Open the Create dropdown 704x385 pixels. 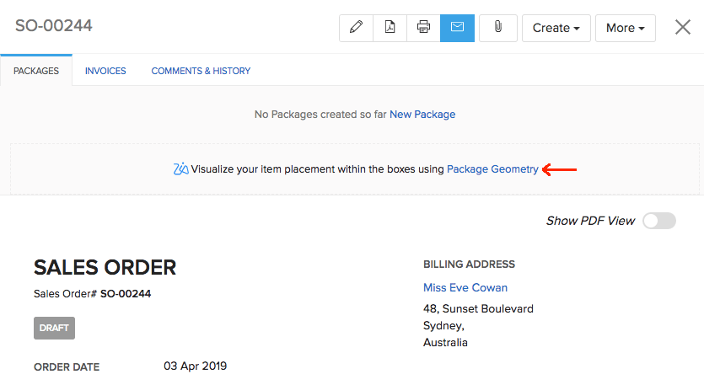point(556,28)
